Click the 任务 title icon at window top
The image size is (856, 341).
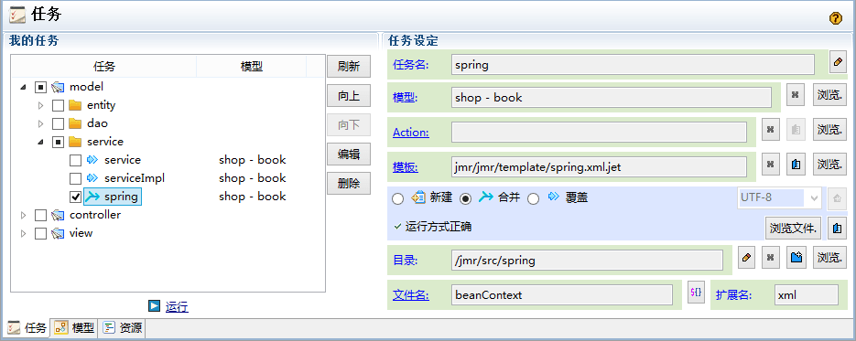point(16,15)
